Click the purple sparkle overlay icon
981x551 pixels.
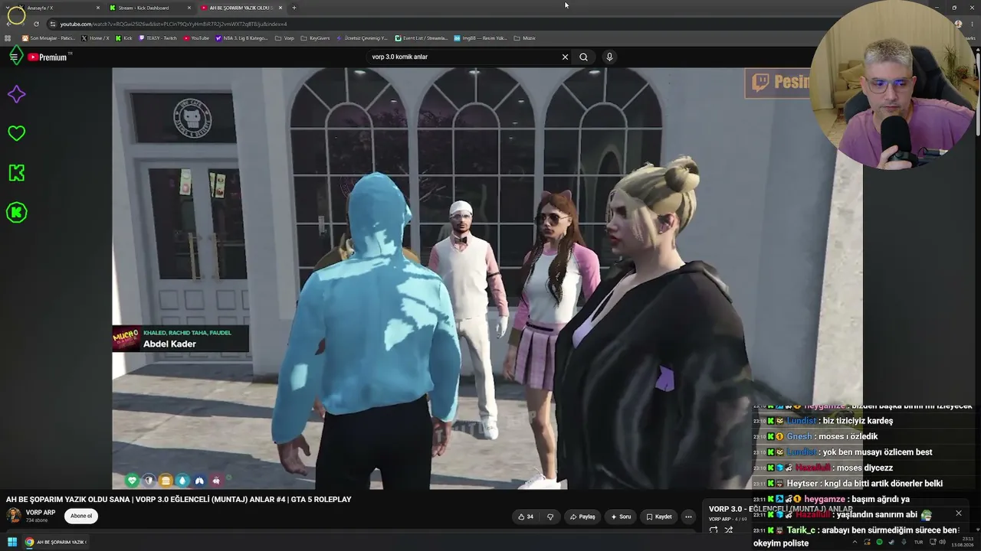click(16, 94)
